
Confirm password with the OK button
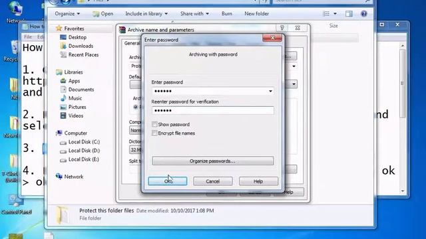pyautogui.click(x=168, y=181)
